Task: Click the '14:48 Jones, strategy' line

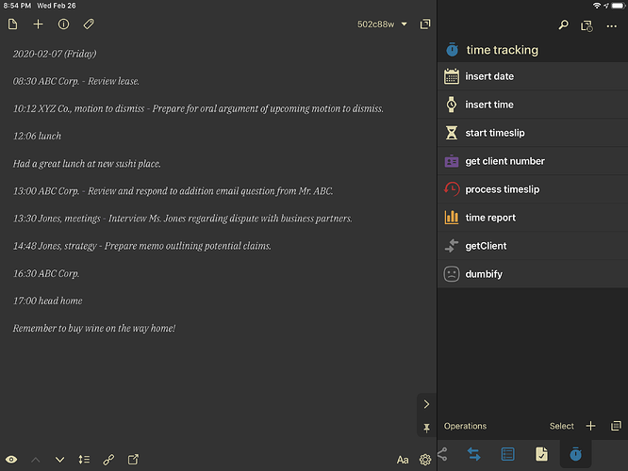Action: click(x=141, y=246)
